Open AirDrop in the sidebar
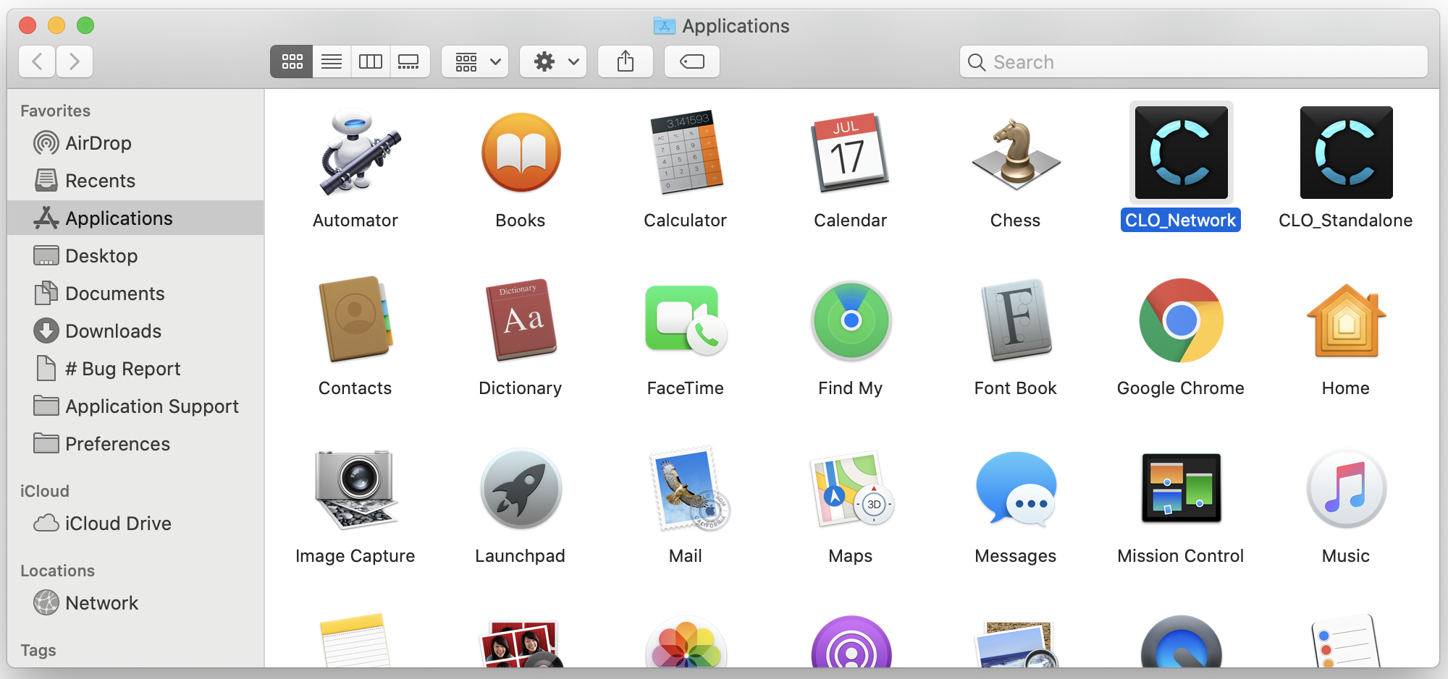The image size is (1448, 679). 135,142
